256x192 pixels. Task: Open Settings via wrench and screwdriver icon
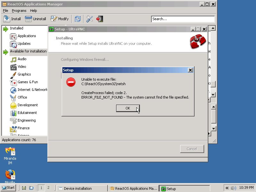[90, 19]
